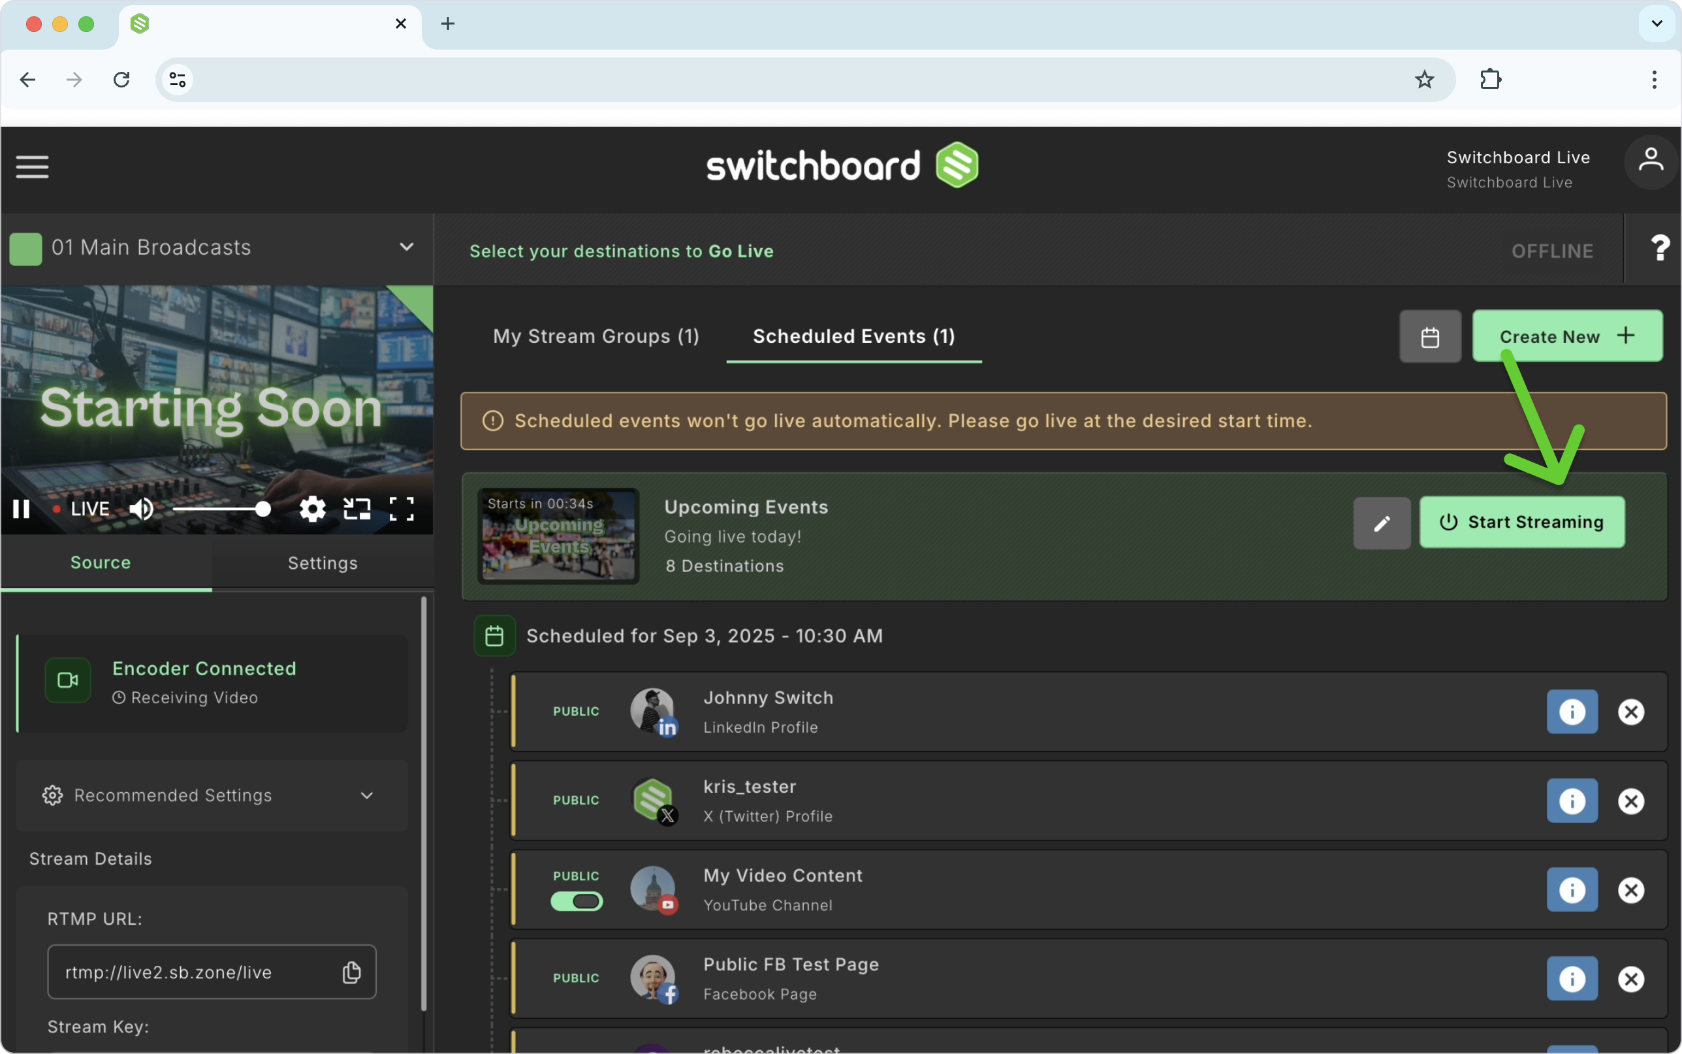Open the help question mark
This screenshot has height=1054, width=1682.
pyautogui.click(x=1660, y=248)
